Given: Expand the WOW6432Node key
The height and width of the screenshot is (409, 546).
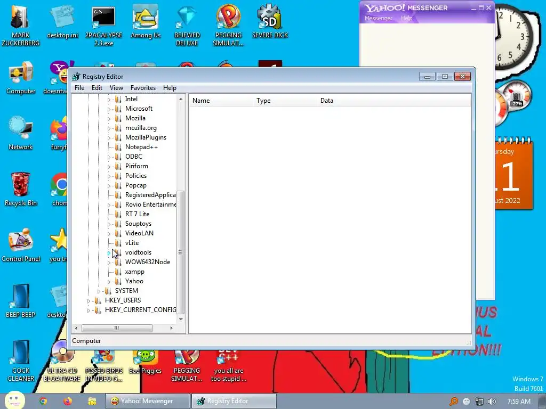Looking at the screenshot, I should pos(109,263).
